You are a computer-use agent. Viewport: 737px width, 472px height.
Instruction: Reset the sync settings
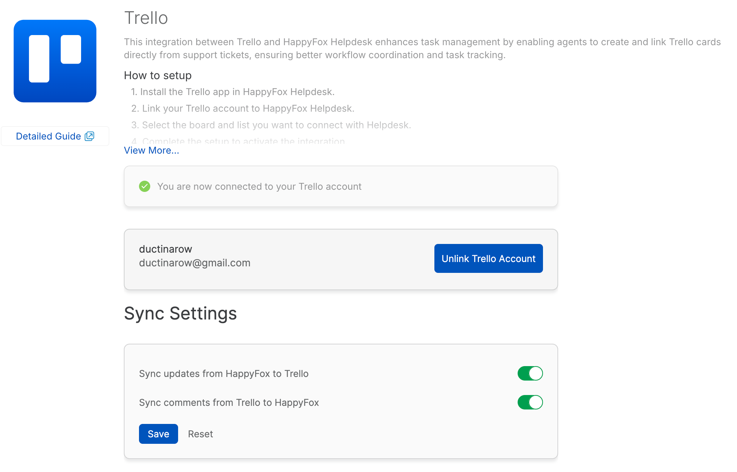click(x=201, y=434)
